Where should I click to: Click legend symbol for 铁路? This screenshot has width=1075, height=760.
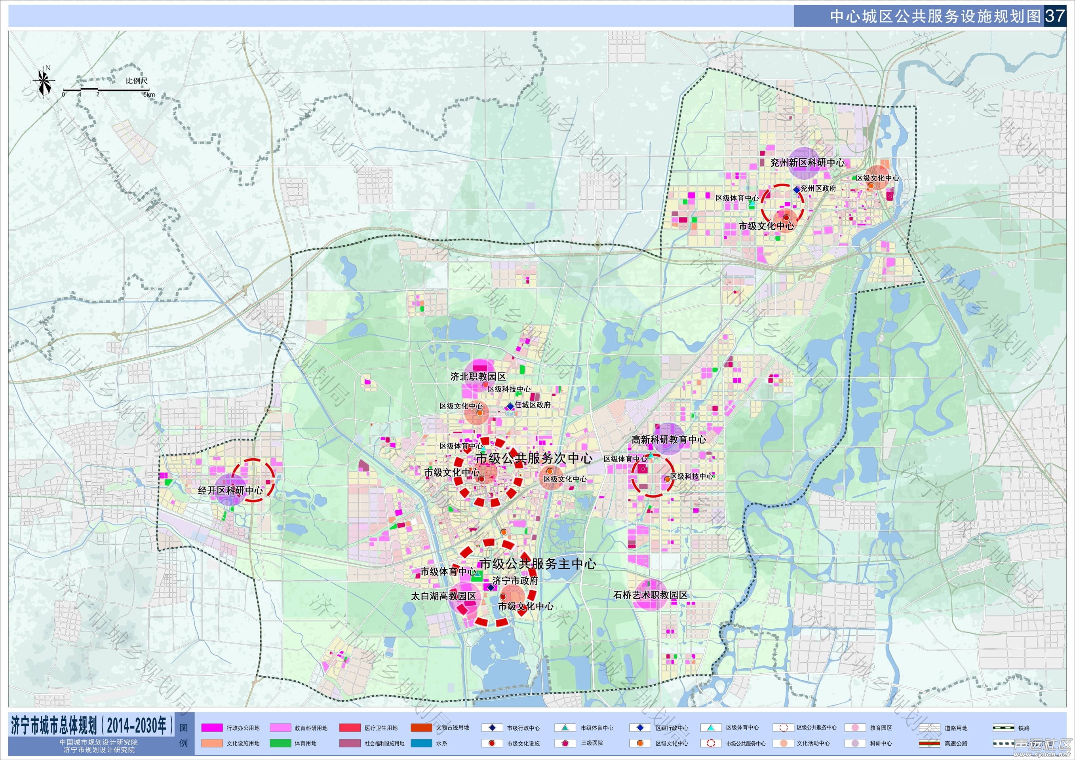click(1003, 728)
